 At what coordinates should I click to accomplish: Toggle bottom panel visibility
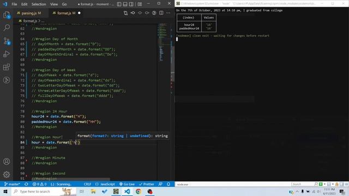coord(125,4)
